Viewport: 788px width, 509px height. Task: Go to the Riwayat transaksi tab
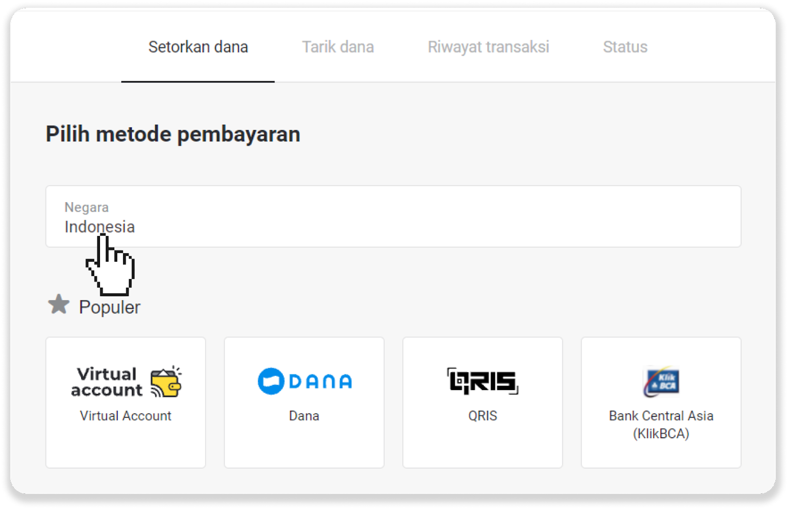tap(488, 47)
